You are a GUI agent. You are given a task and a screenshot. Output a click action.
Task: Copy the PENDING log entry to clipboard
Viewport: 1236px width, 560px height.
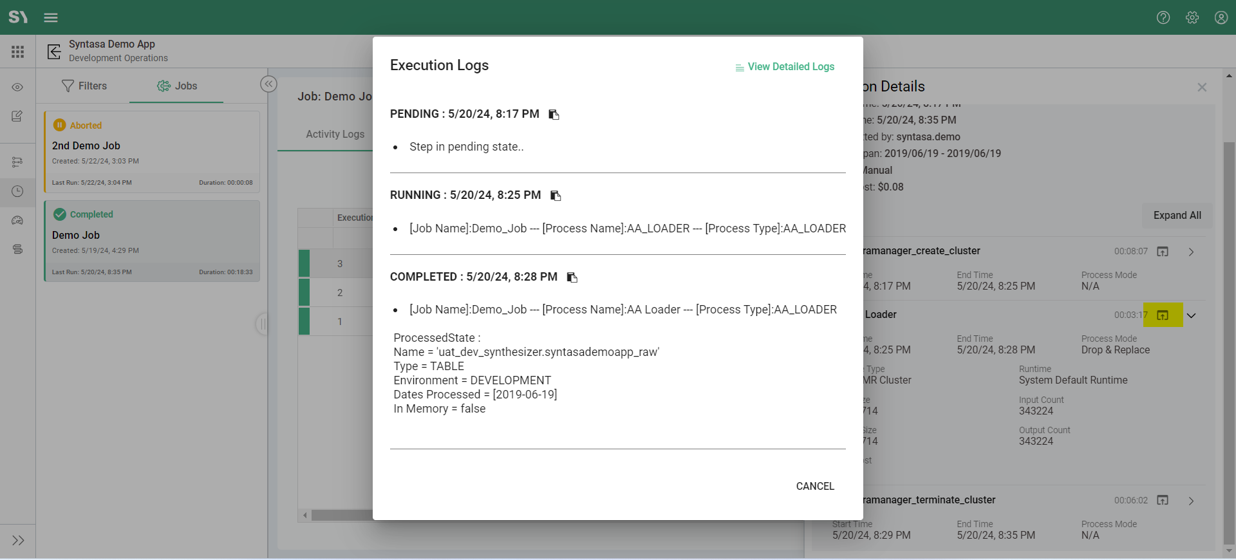pyautogui.click(x=554, y=115)
